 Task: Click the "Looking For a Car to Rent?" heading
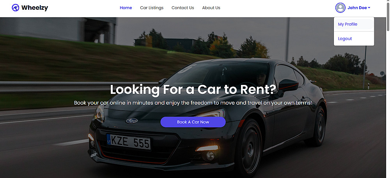(193, 90)
